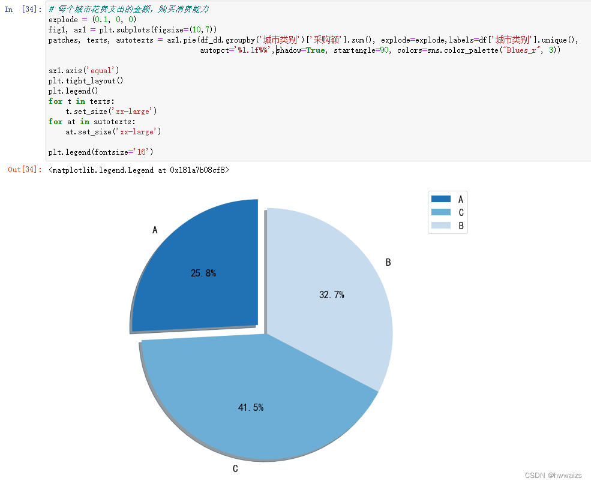Click the outer label B right of the pie
The image size is (591, 484).
pos(388,262)
